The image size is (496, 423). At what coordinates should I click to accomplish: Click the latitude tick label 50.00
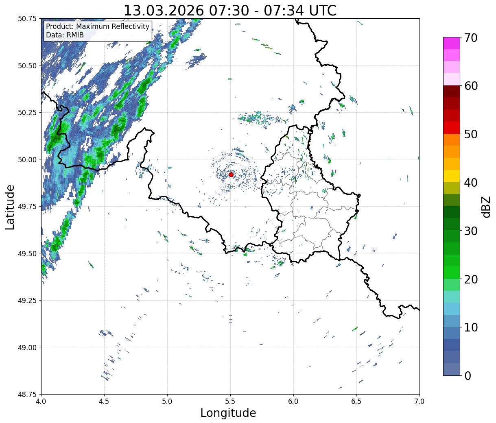[27, 159]
